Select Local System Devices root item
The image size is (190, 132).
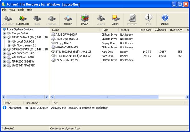click(20, 29)
